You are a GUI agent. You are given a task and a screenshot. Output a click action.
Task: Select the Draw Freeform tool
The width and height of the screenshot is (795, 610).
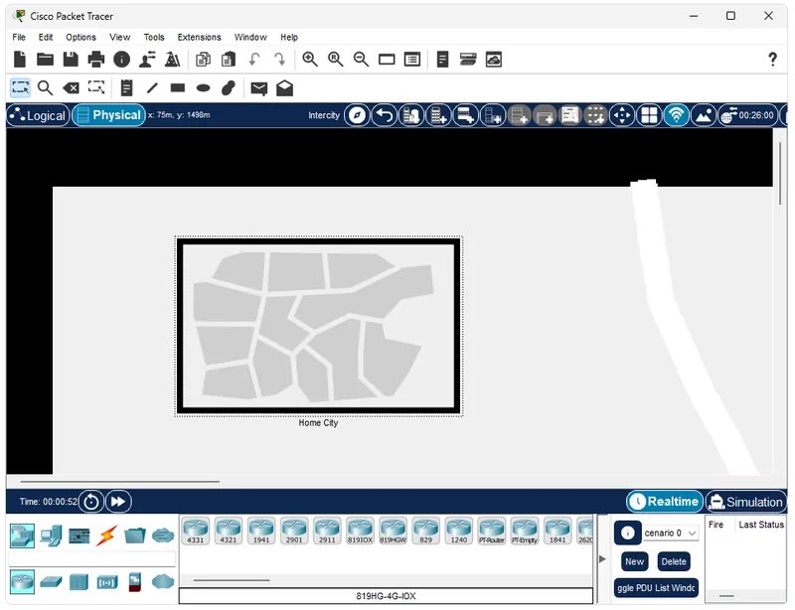tap(229, 88)
